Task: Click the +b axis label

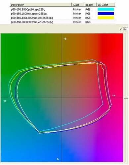Action: click(x=65, y=39)
